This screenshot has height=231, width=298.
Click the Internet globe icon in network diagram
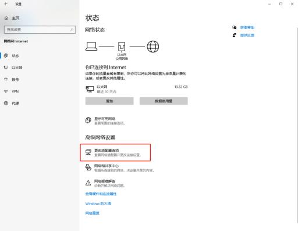click(153, 47)
